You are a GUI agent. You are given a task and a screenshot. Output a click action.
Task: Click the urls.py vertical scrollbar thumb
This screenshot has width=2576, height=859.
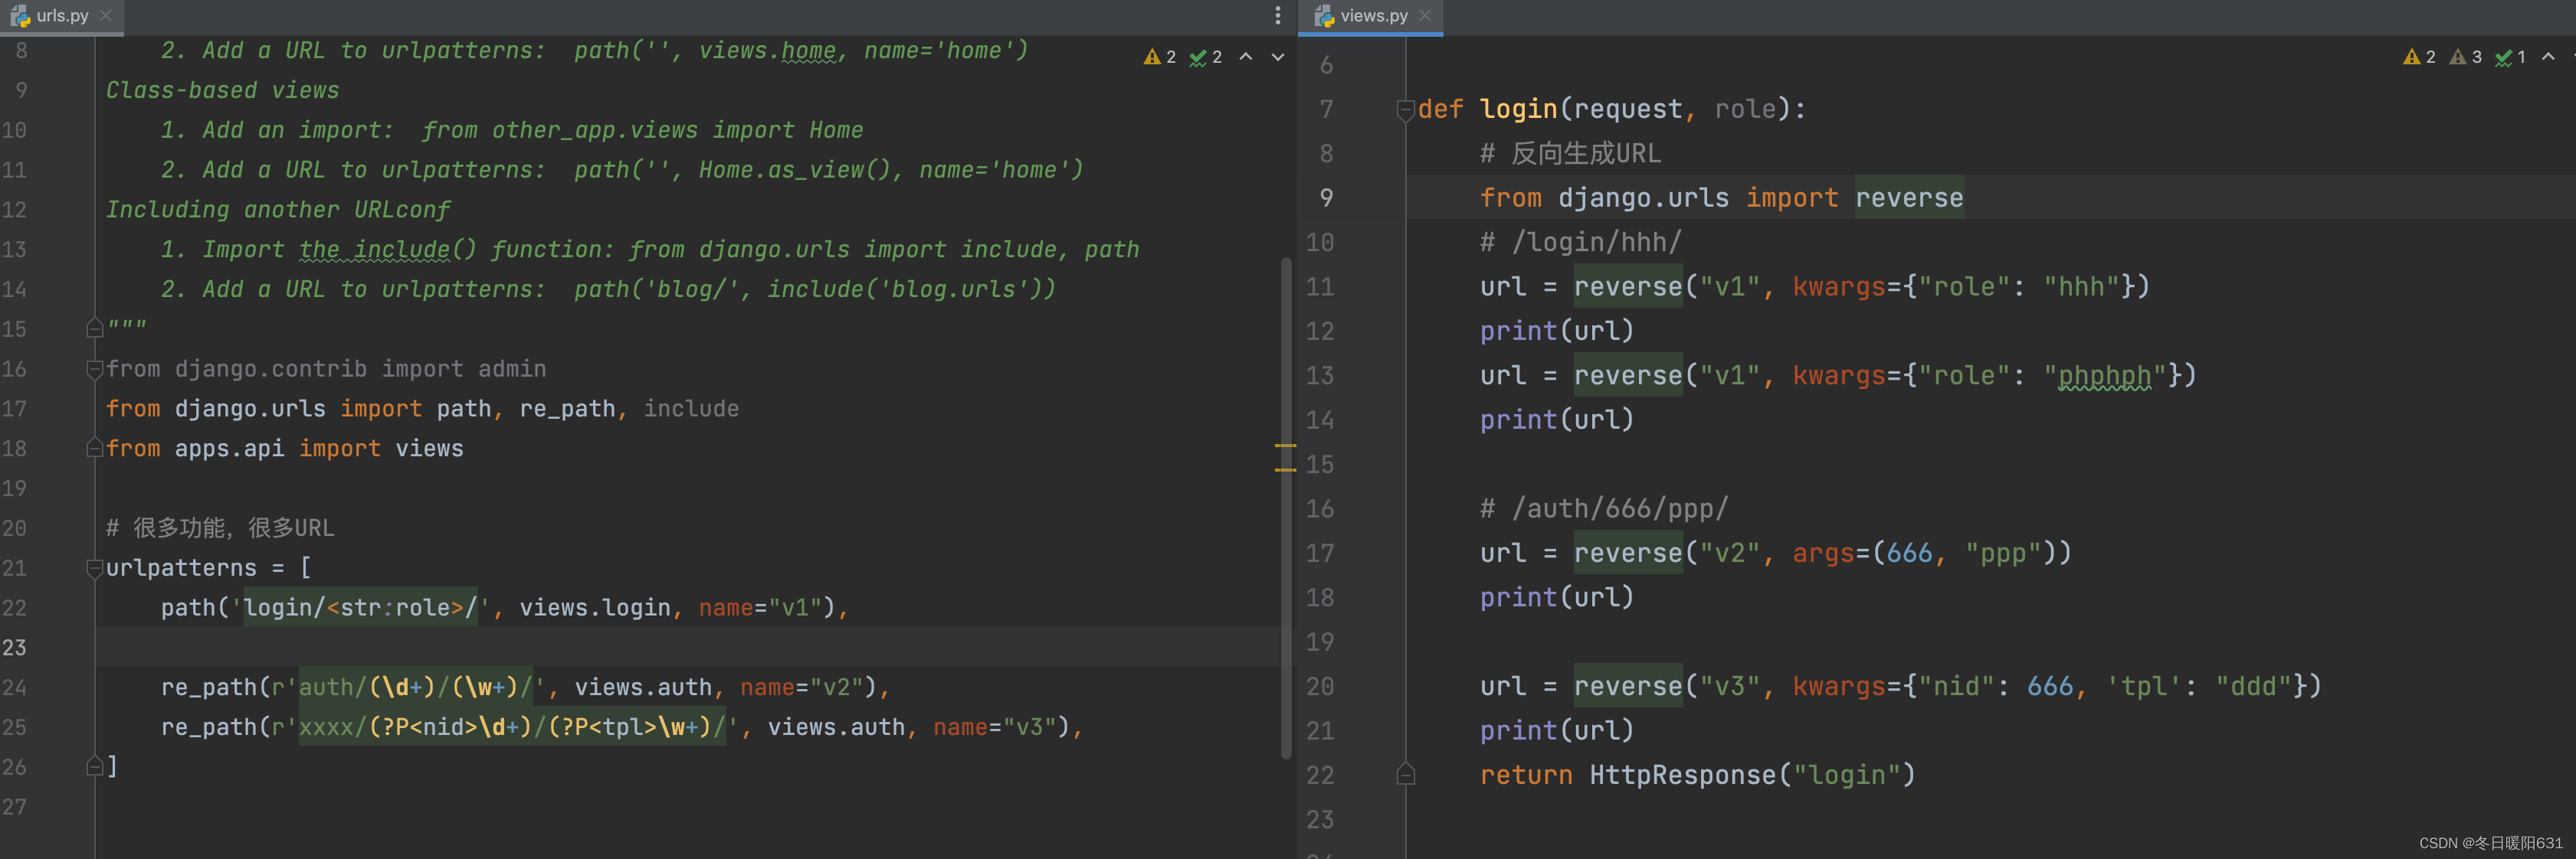coord(1285,499)
